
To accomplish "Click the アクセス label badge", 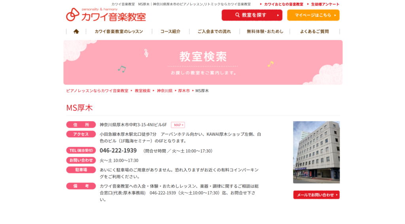I will point(81,134).
